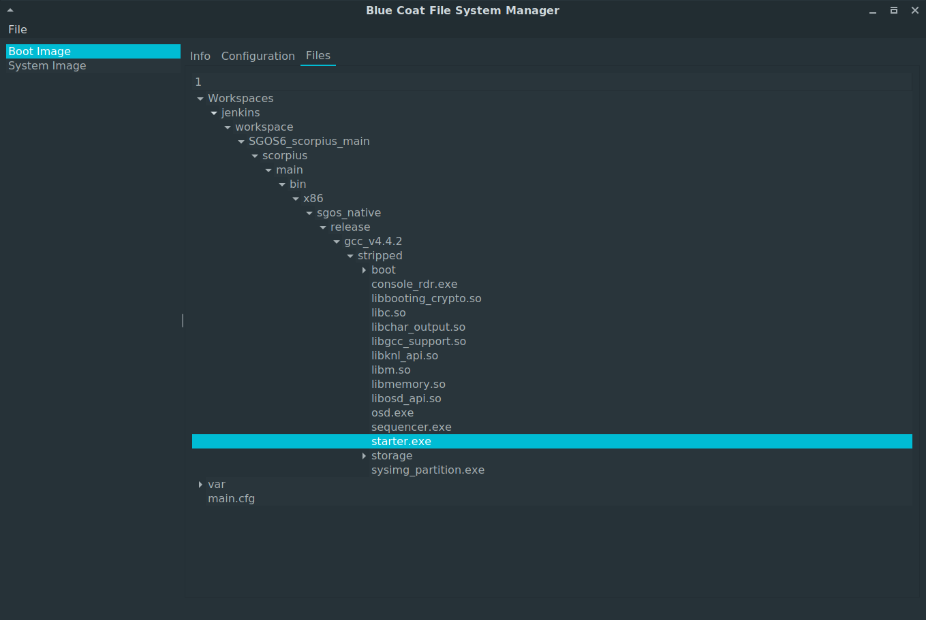Click the column header labeled 1
Screen dimensions: 926x620
pyautogui.click(x=552, y=82)
